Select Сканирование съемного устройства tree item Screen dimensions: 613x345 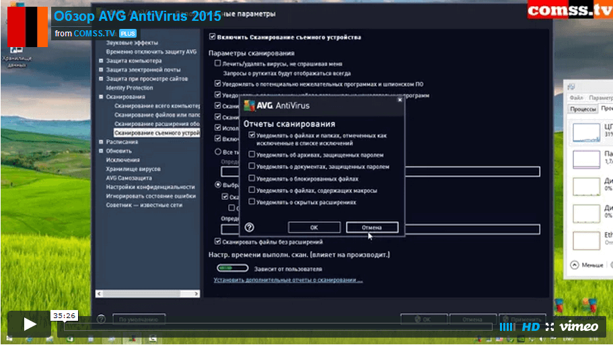tap(157, 133)
